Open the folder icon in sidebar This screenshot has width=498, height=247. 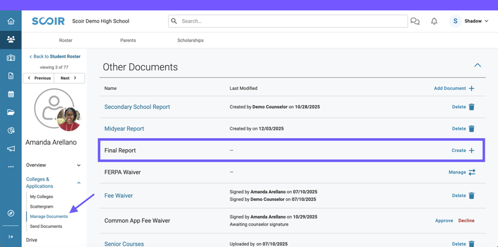(11, 112)
